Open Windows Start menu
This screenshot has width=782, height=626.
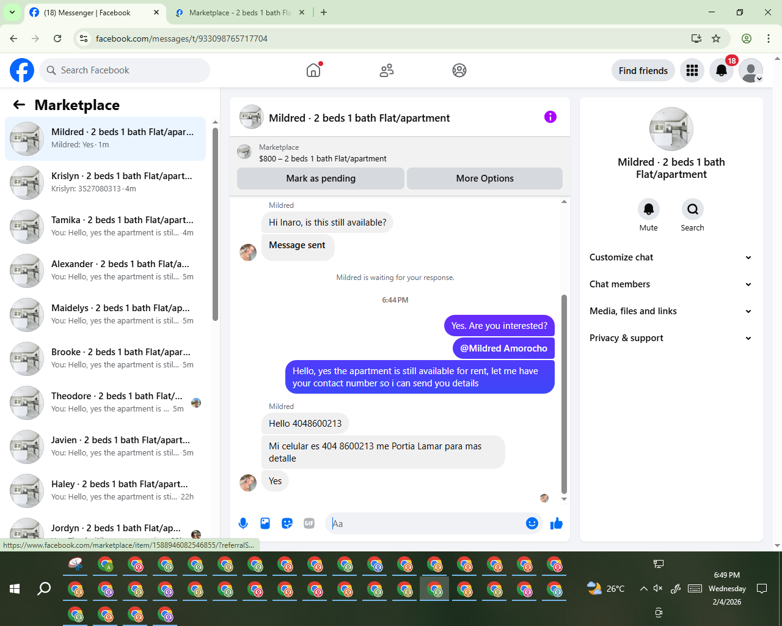[15, 589]
